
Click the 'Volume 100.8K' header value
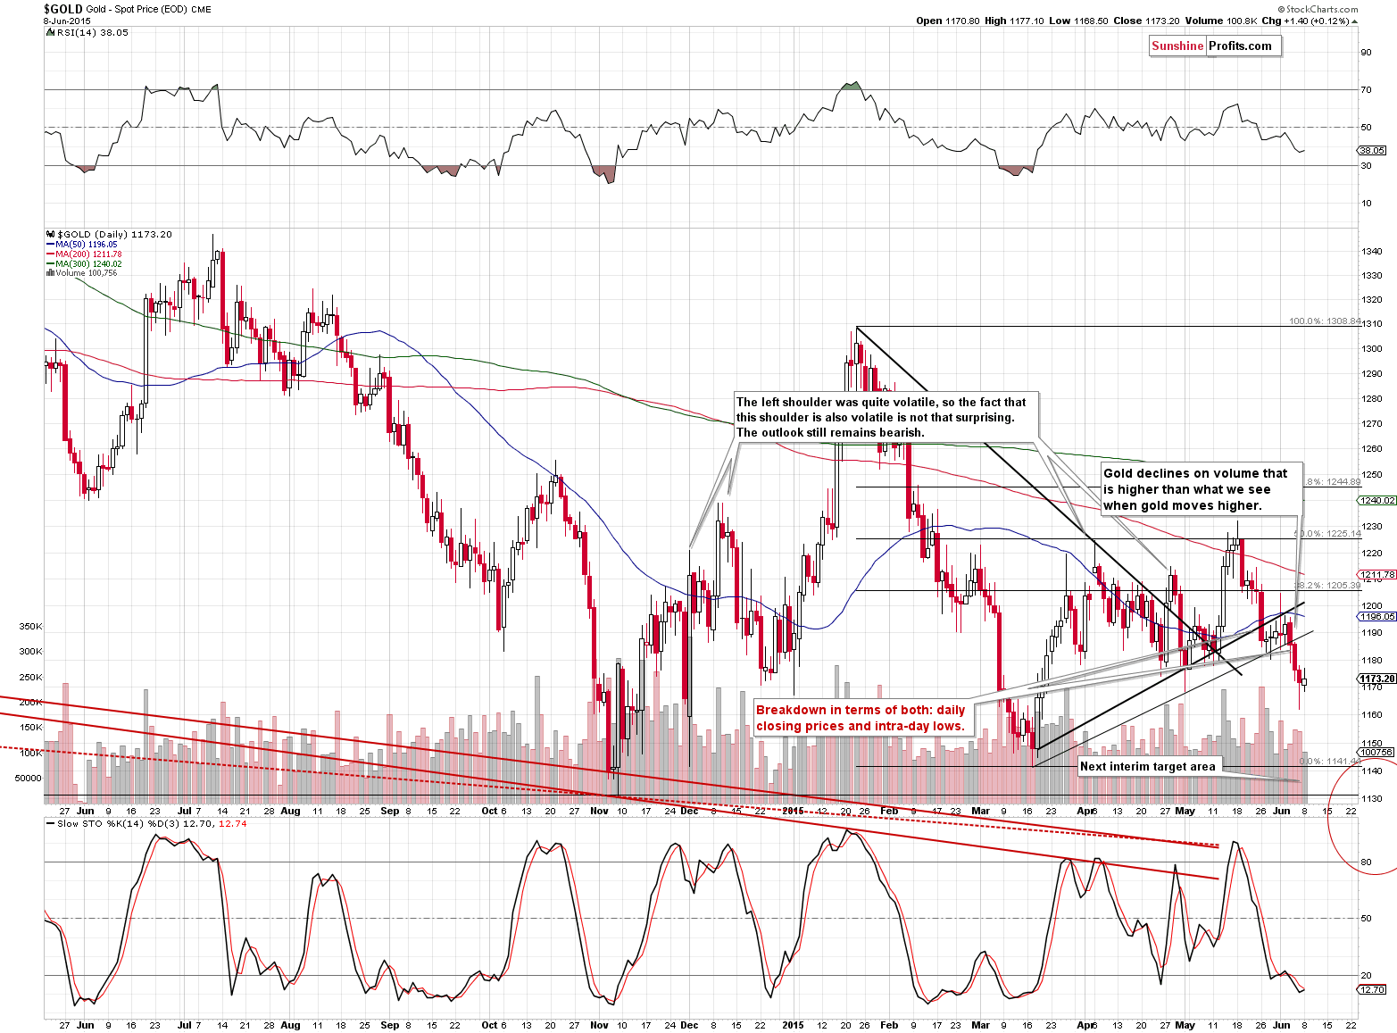click(x=1222, y=21)
